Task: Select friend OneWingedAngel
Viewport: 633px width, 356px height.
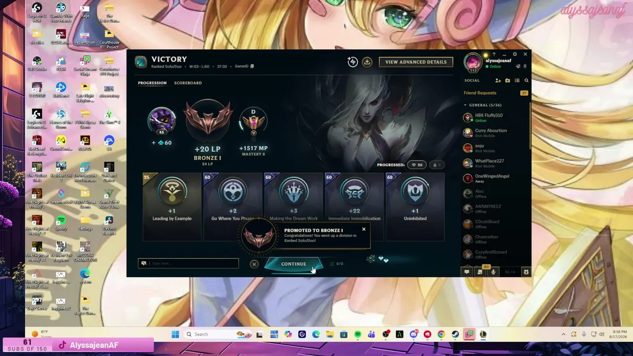Action: [x=496, y=178]
